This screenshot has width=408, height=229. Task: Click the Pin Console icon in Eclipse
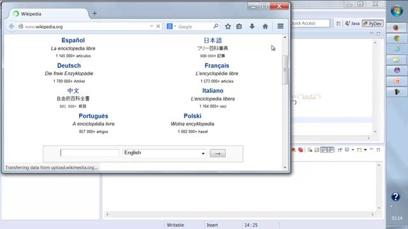pos(340,150)
